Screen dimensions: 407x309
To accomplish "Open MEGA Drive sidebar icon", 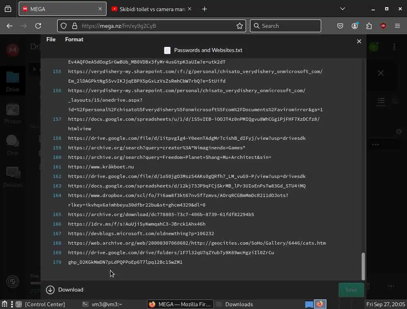I will point(12,81).
